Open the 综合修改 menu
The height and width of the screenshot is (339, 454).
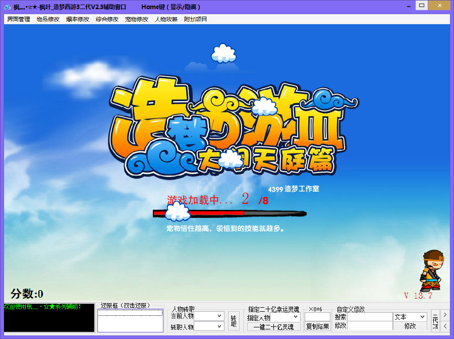(x=107, y=19)
